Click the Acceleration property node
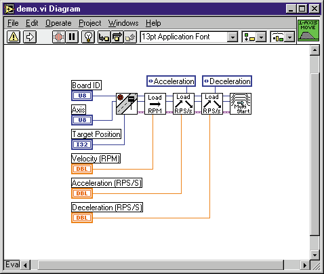 coord(171,81)
